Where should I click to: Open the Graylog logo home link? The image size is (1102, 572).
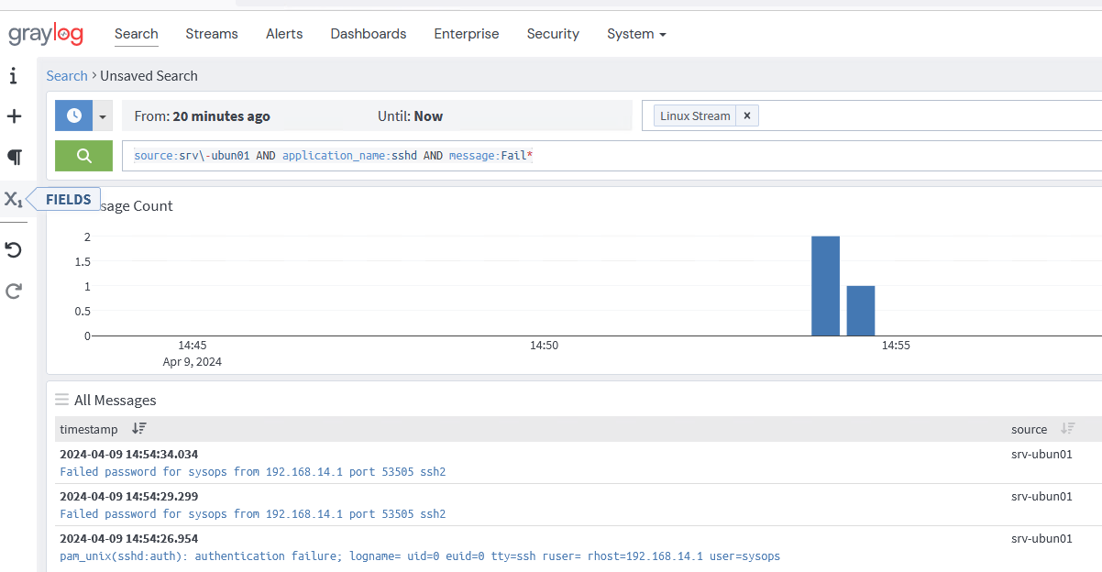46,35
